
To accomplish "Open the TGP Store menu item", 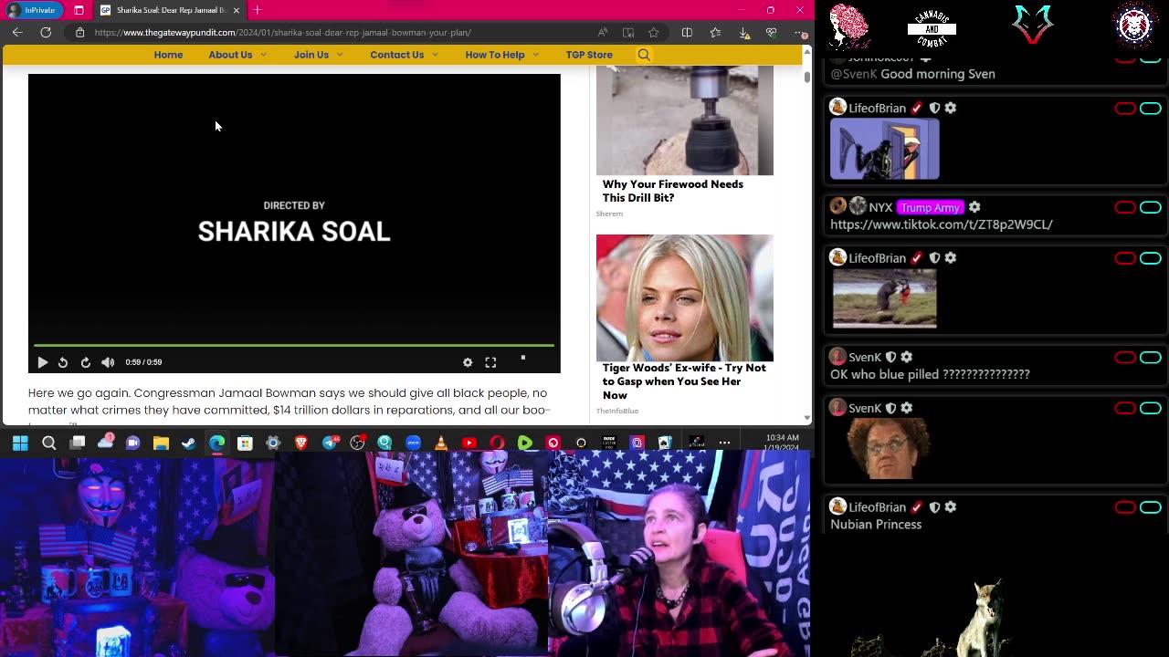I will 589,55.
